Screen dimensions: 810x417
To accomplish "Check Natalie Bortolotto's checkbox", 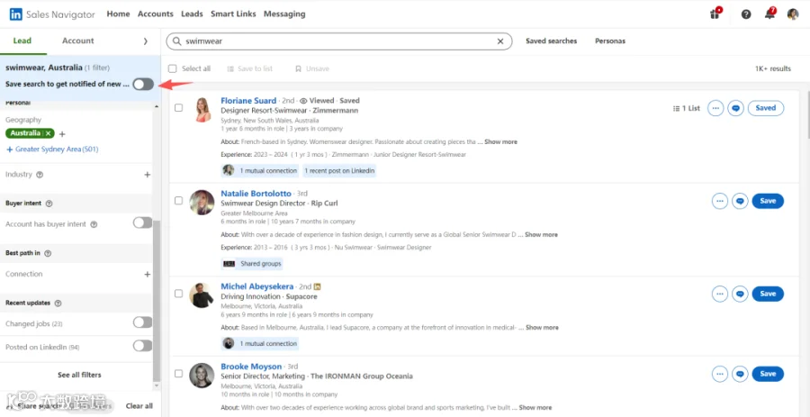I will 178,201.
